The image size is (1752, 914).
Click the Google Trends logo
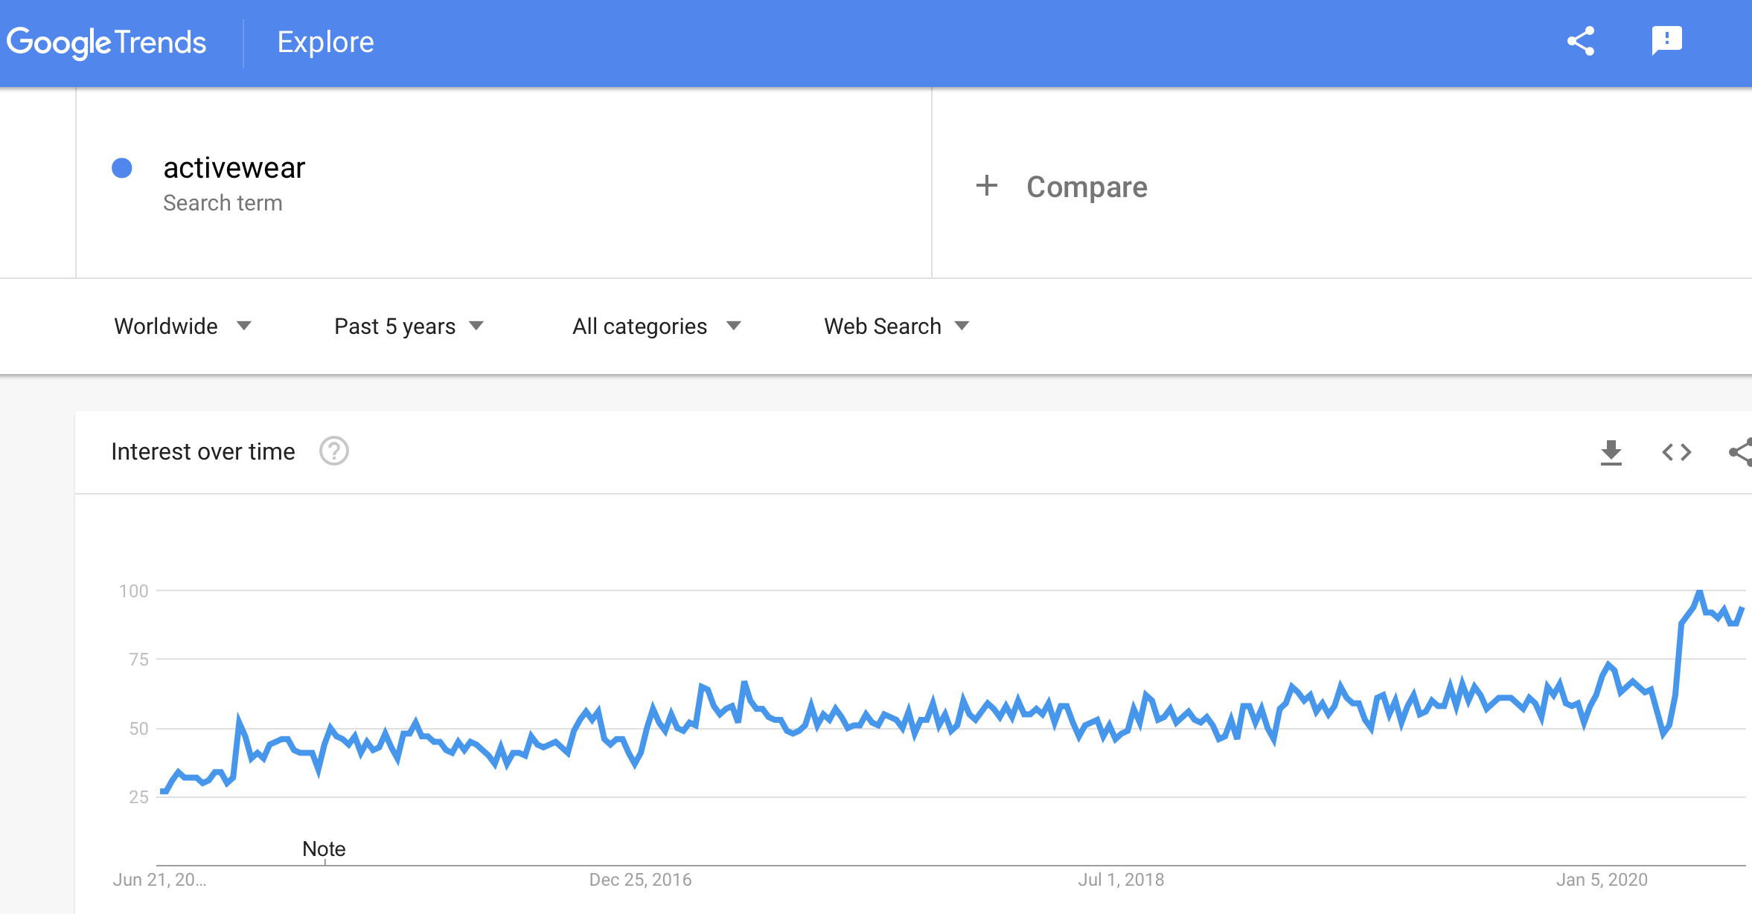(106, 42)
